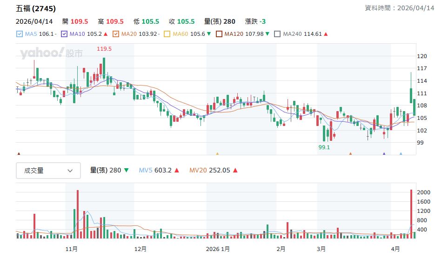Disable the MA10 moving average line

[64, 34]
